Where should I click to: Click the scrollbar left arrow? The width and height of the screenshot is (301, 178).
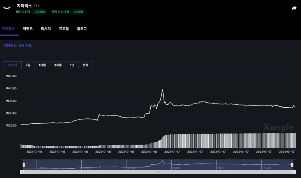click(x=22, y=172)
